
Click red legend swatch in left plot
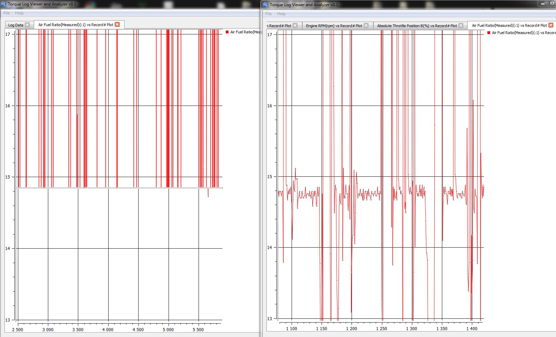tap(227, 32)
